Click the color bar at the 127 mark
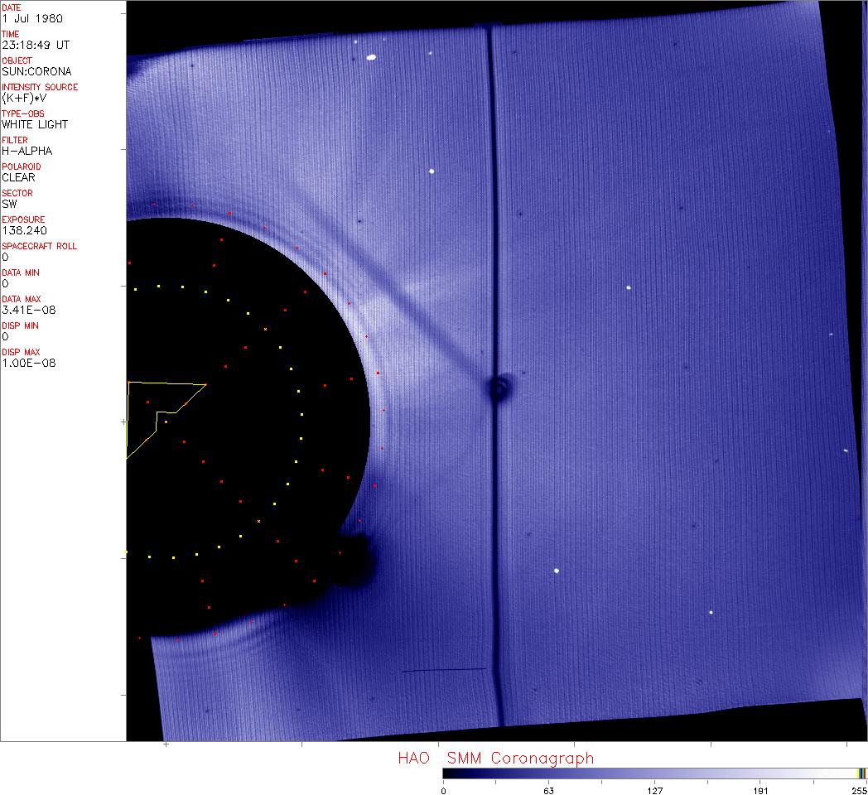Viewport: 868px width, 795px height. (653, 773)
